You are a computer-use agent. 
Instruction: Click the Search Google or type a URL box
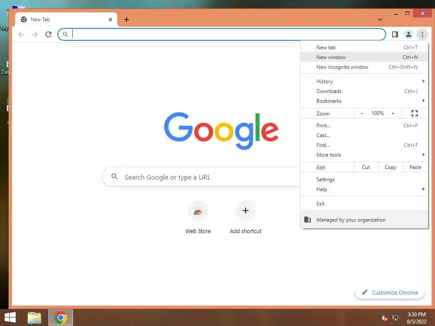202,177
